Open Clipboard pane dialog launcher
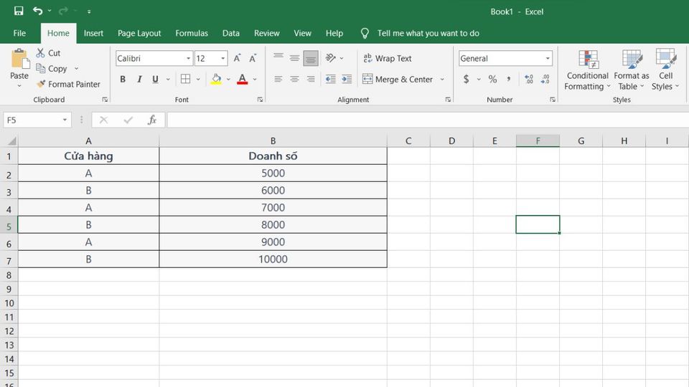 [x=105, y=100]
